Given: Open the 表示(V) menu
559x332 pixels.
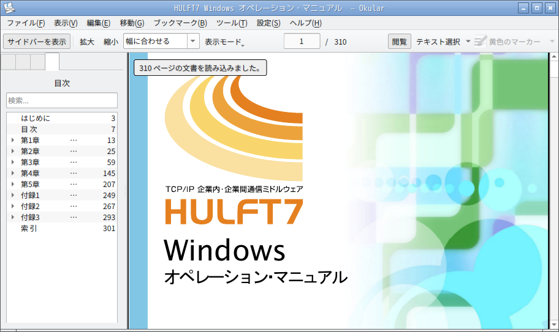Looking at the screenshot, I should point(66,23).
